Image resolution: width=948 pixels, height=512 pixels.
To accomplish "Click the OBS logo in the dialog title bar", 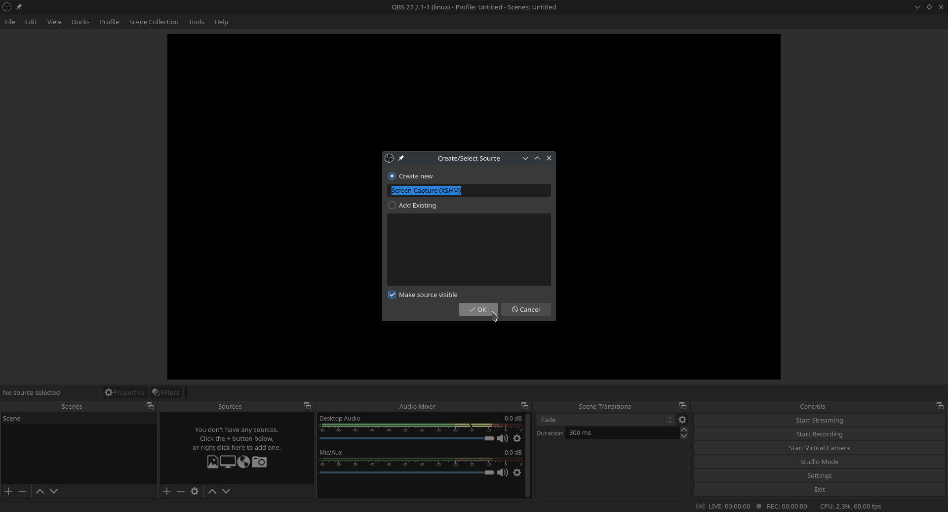I will point(389,158).
